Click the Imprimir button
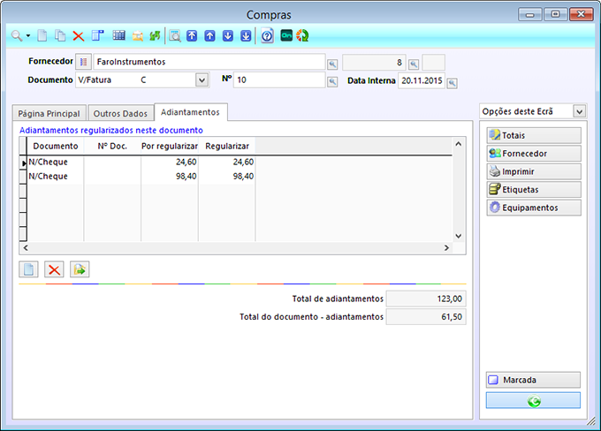 pyautogui.click(x=534, y=171)
